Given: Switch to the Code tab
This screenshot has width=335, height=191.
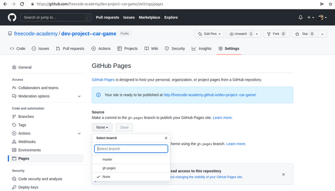Looking at the screenshot, I should coord(18,49).
